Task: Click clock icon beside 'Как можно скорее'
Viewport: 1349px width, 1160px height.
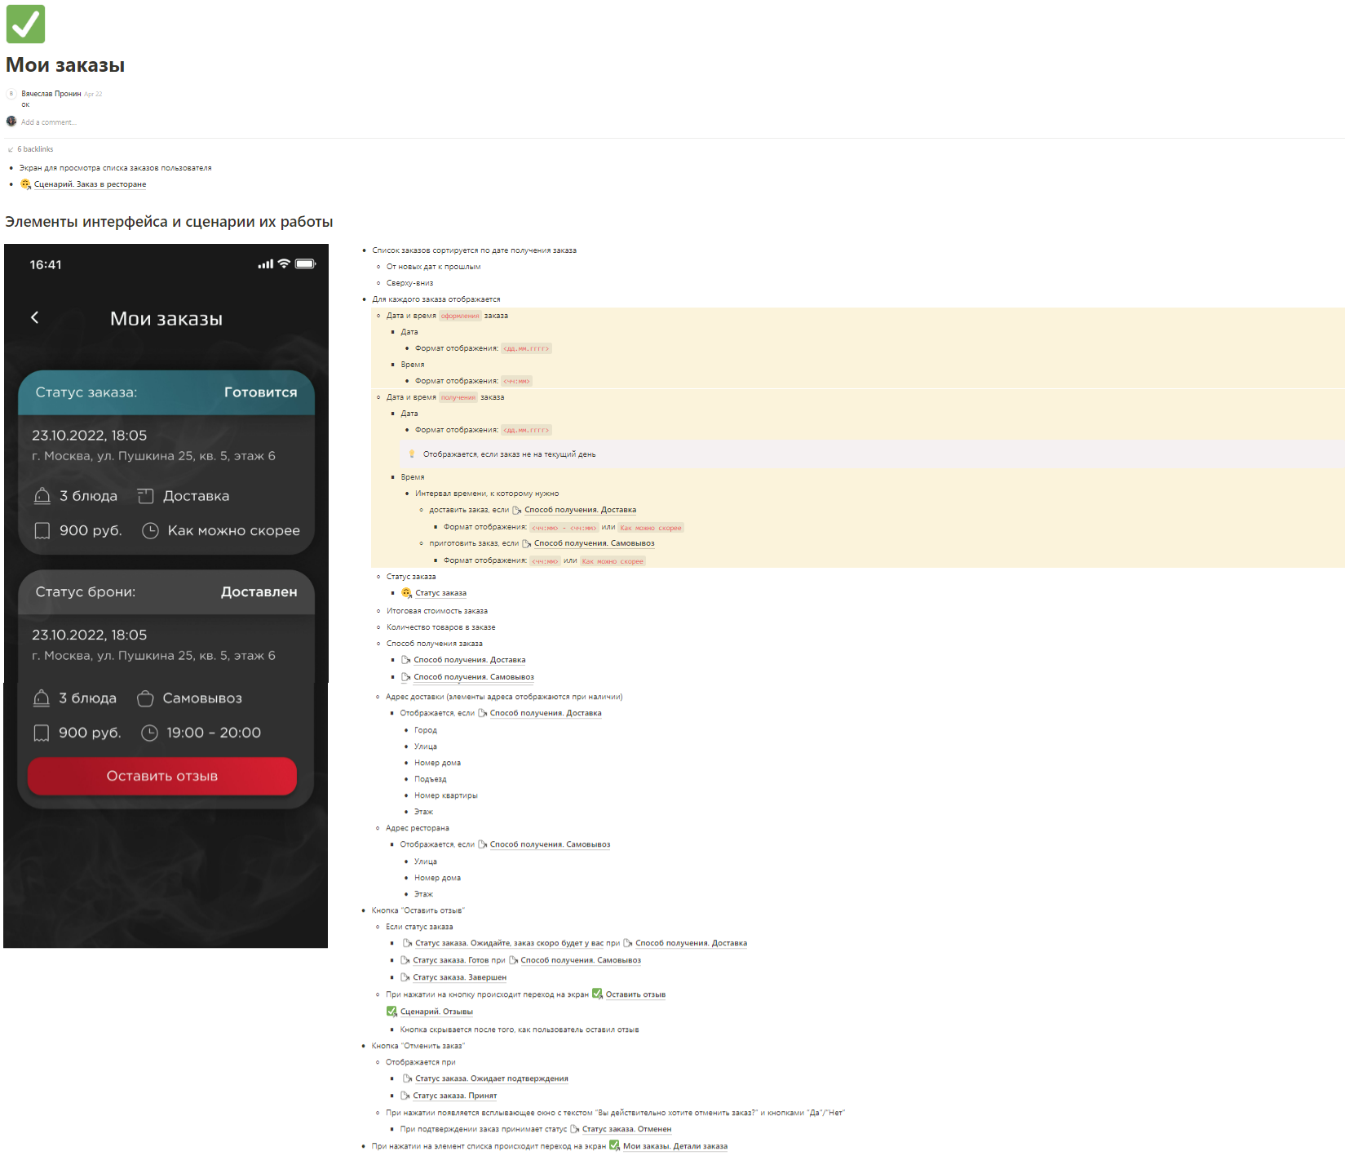Action: [x=150, y=531]
